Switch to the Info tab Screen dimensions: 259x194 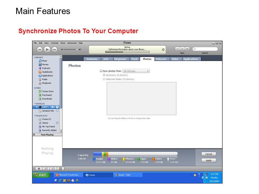click(x=106, y=59)
